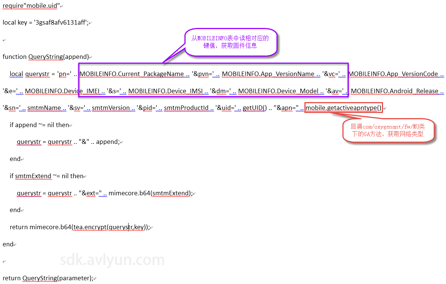Click the word append; ending the concatenation line
Screen dimensions: 446x284
pyautogui.click(x=108, y=142)
